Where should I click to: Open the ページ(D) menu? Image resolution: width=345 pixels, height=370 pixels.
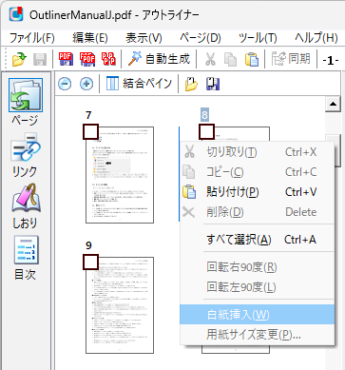click(x=201, y=38)
